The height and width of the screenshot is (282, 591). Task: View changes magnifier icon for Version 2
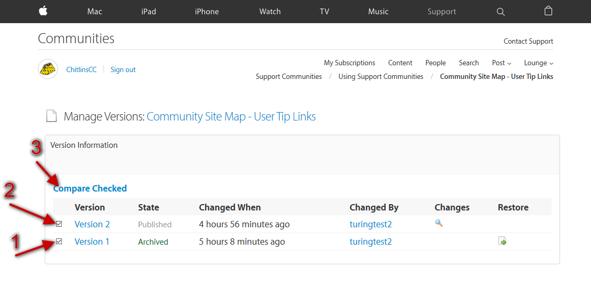(439, 223)
